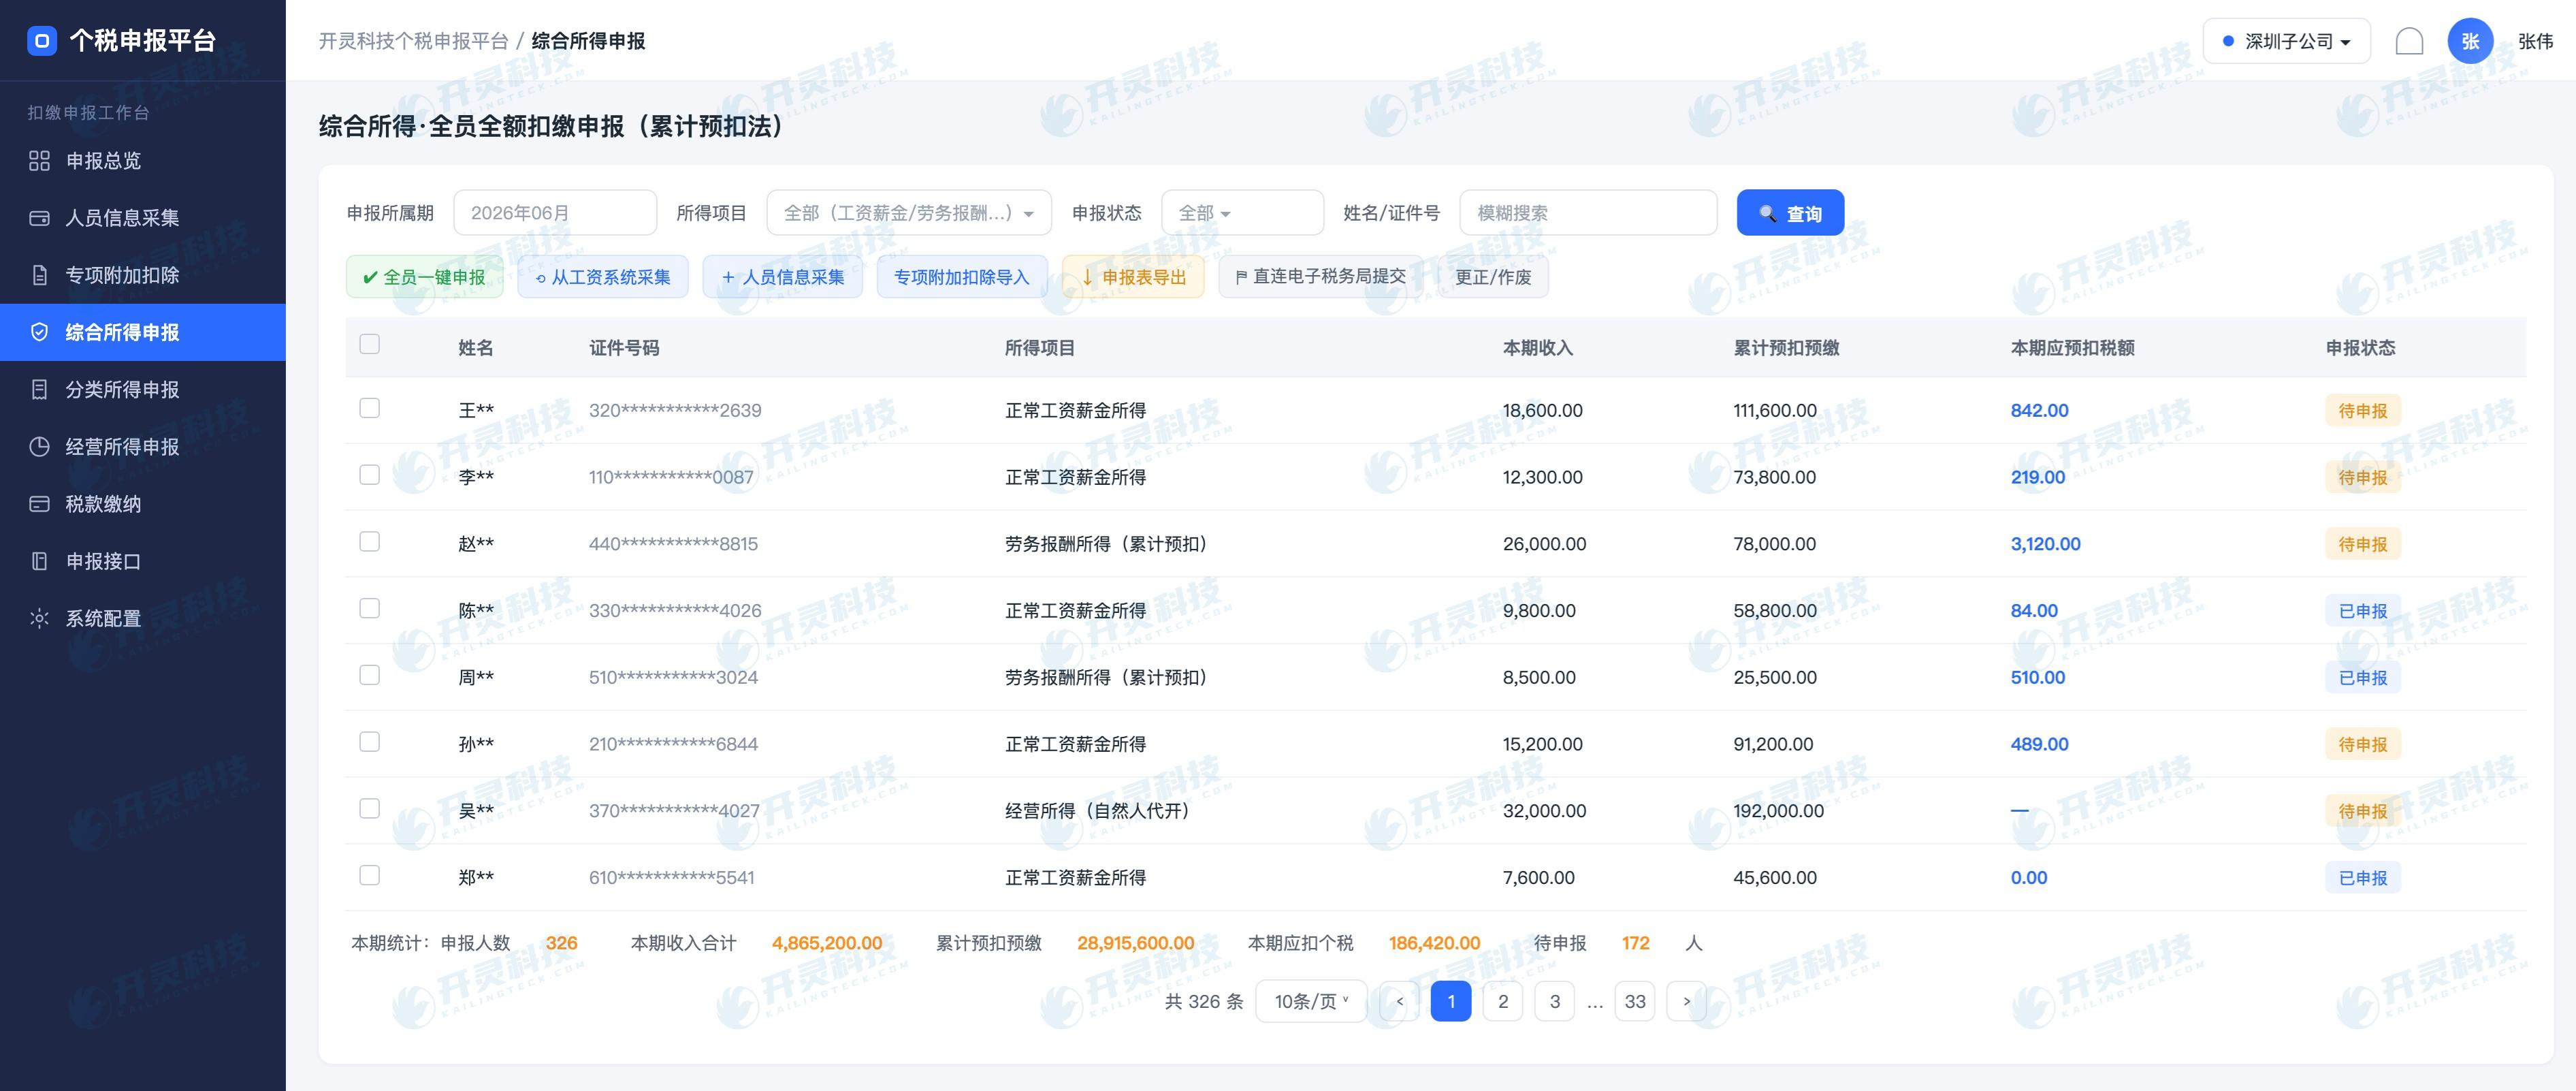Image resolution: width=2576 pixels, height=1091 pixels.
Task: Click 周** tax amount 510.00
Action: [2037, 677]
